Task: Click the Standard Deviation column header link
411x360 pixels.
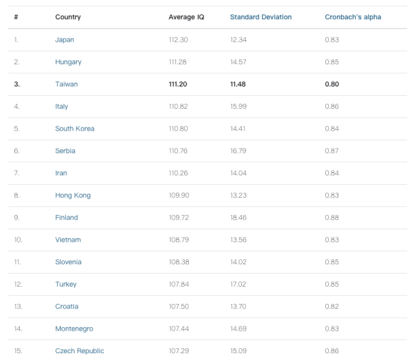Action: point(260,17)
